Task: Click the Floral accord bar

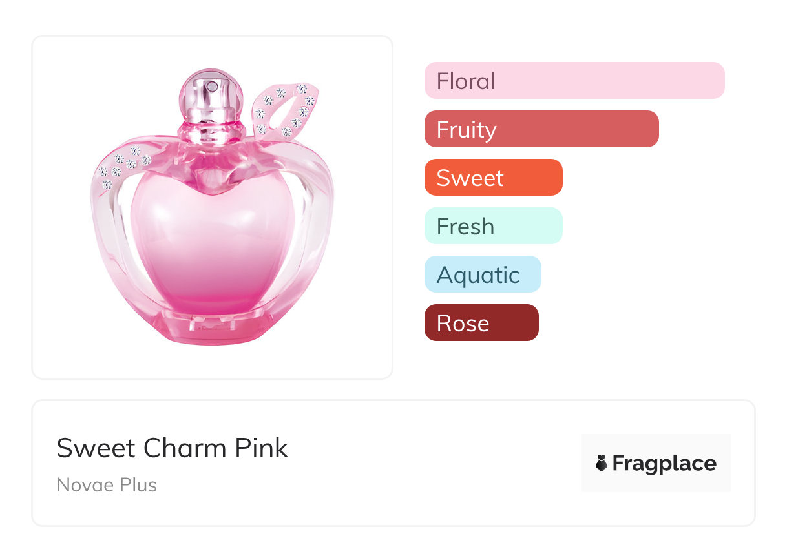Action: (x=574, y=81)
